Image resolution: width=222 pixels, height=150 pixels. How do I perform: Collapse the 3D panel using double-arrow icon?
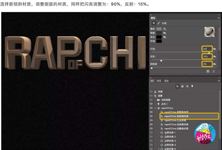pyautogui.click(x=219, y=78)
